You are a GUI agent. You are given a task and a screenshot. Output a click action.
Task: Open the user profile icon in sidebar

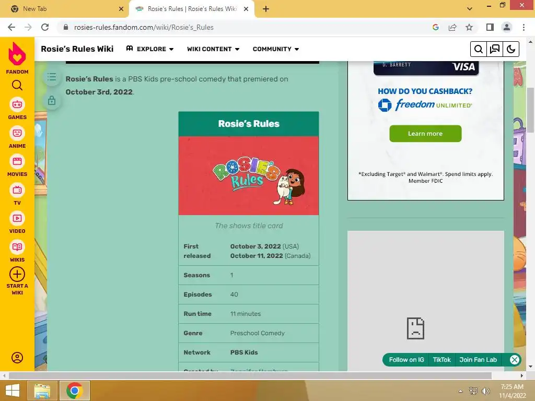(17, 358)
